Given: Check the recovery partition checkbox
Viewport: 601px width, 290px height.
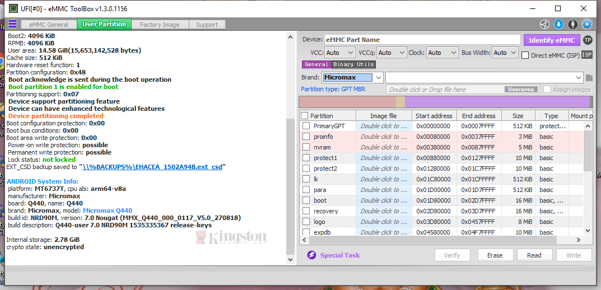Looking at the screenshot, I should pos(306,211).
